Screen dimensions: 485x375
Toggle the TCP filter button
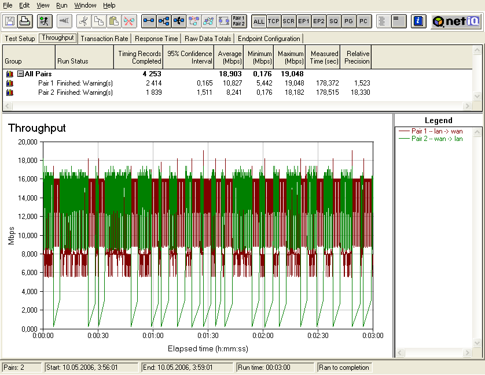click(x=274, y=21)
